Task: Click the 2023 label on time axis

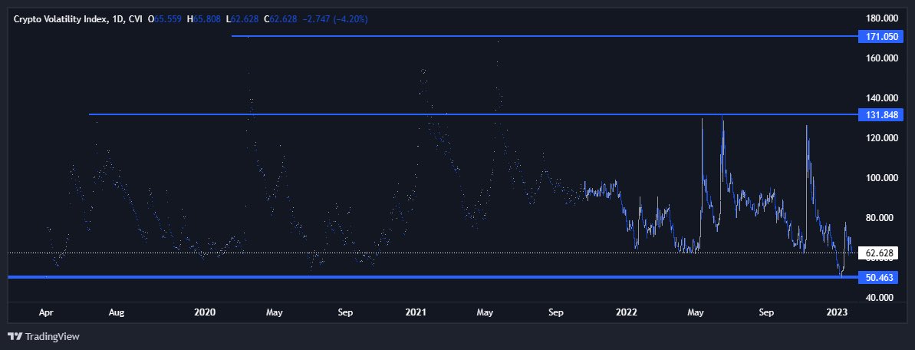Action: pos(838,312)
